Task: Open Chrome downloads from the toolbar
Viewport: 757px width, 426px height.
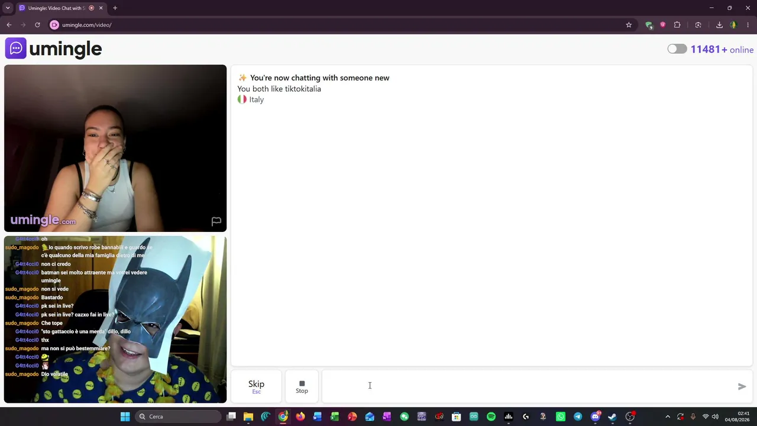Action: coord(719,25)
